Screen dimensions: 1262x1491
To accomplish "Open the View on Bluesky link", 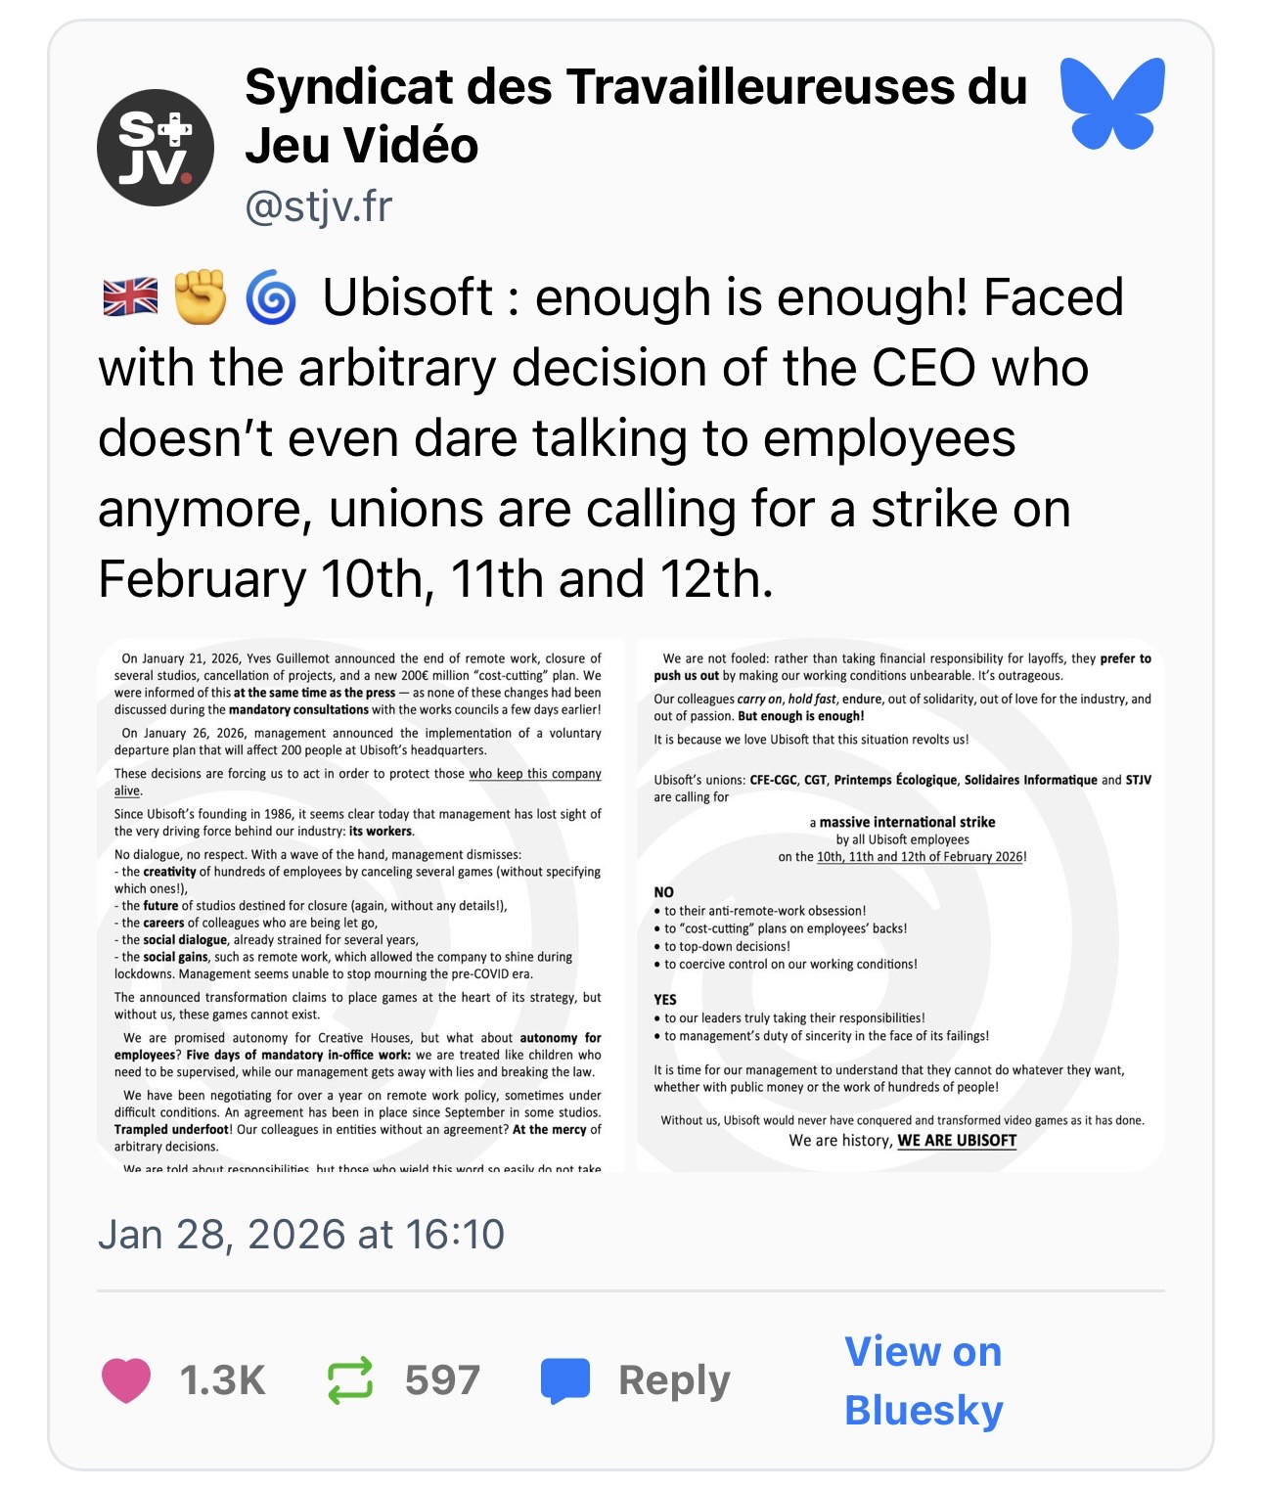I will coord(924,1380).
